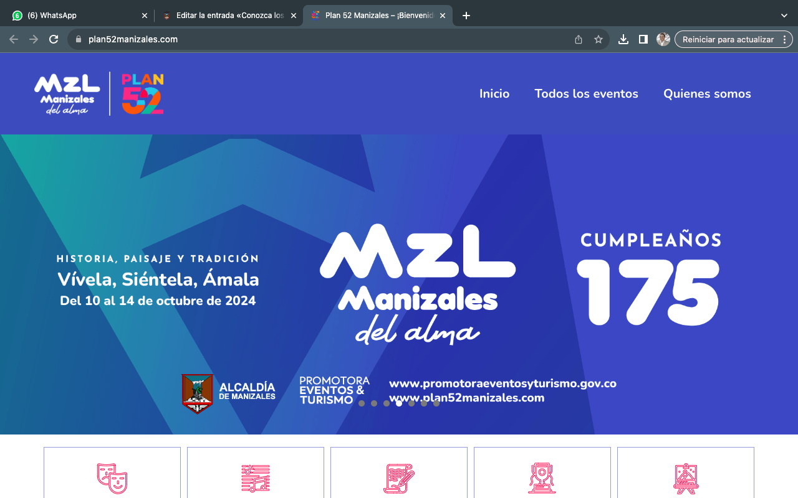Screen dimensions: 798x498
Task: Open a new browser tab
Action: pos(466,16)
